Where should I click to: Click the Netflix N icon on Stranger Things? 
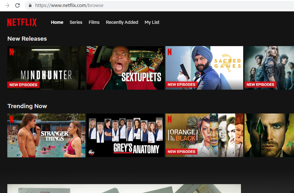(x=11, y=119)
